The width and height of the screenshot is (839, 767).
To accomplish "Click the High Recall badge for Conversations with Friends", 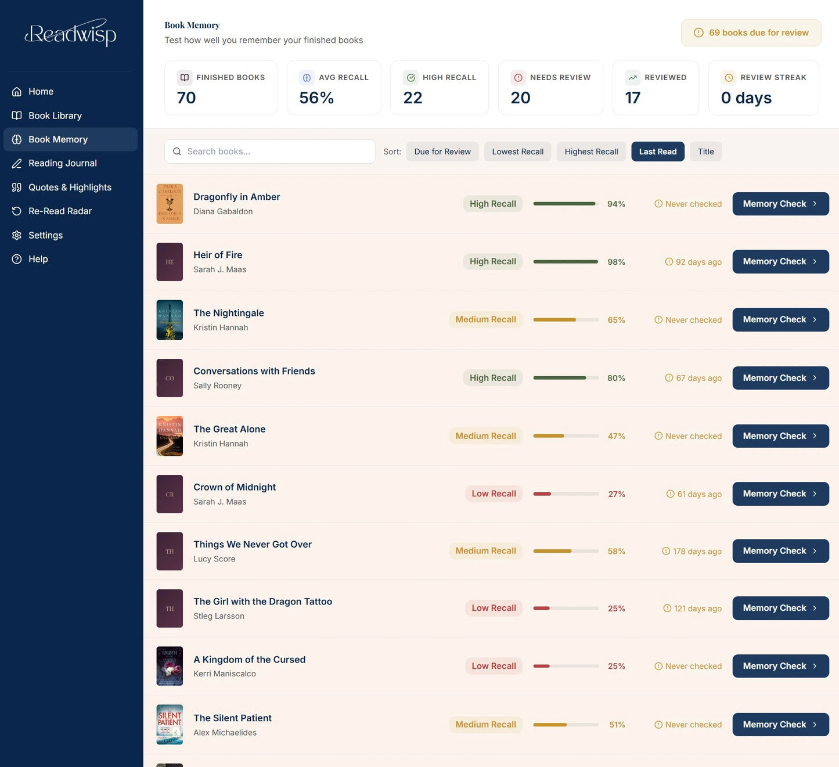I will [493, 378].
